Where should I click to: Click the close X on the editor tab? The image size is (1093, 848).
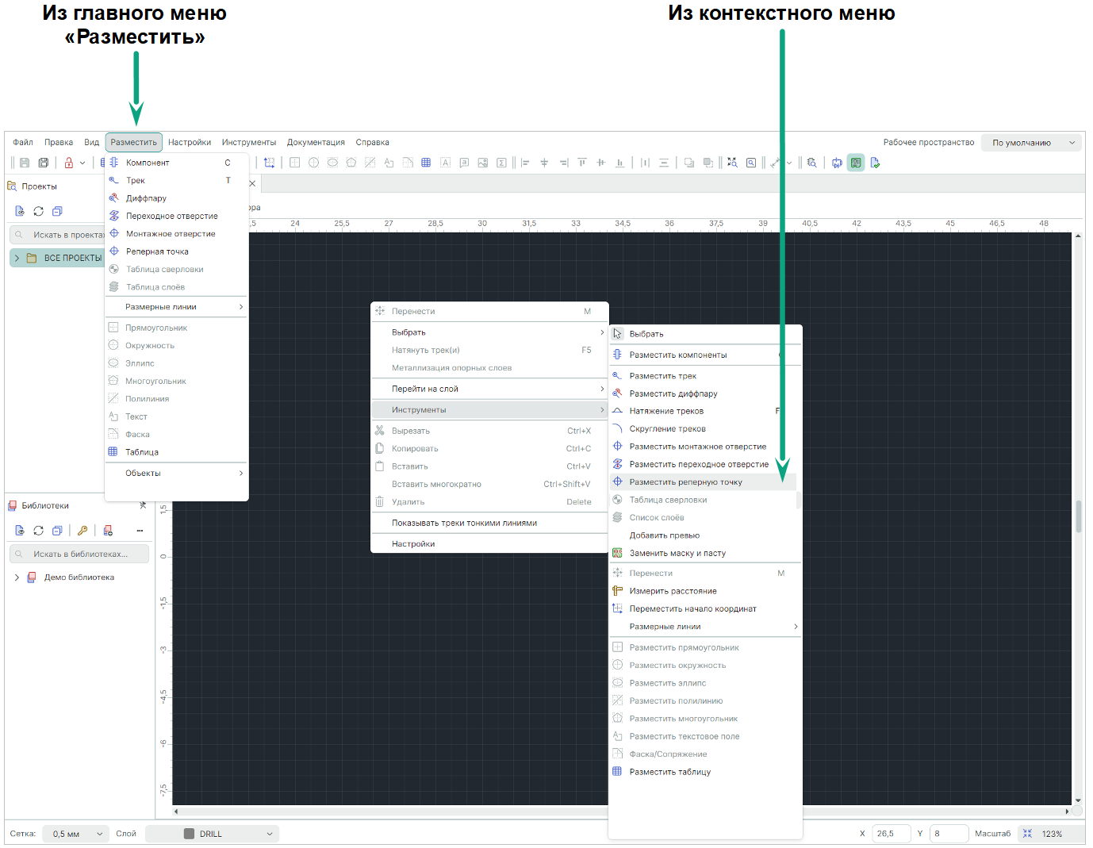[252, 183]
